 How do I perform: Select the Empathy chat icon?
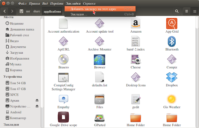(x=63, y=99)
